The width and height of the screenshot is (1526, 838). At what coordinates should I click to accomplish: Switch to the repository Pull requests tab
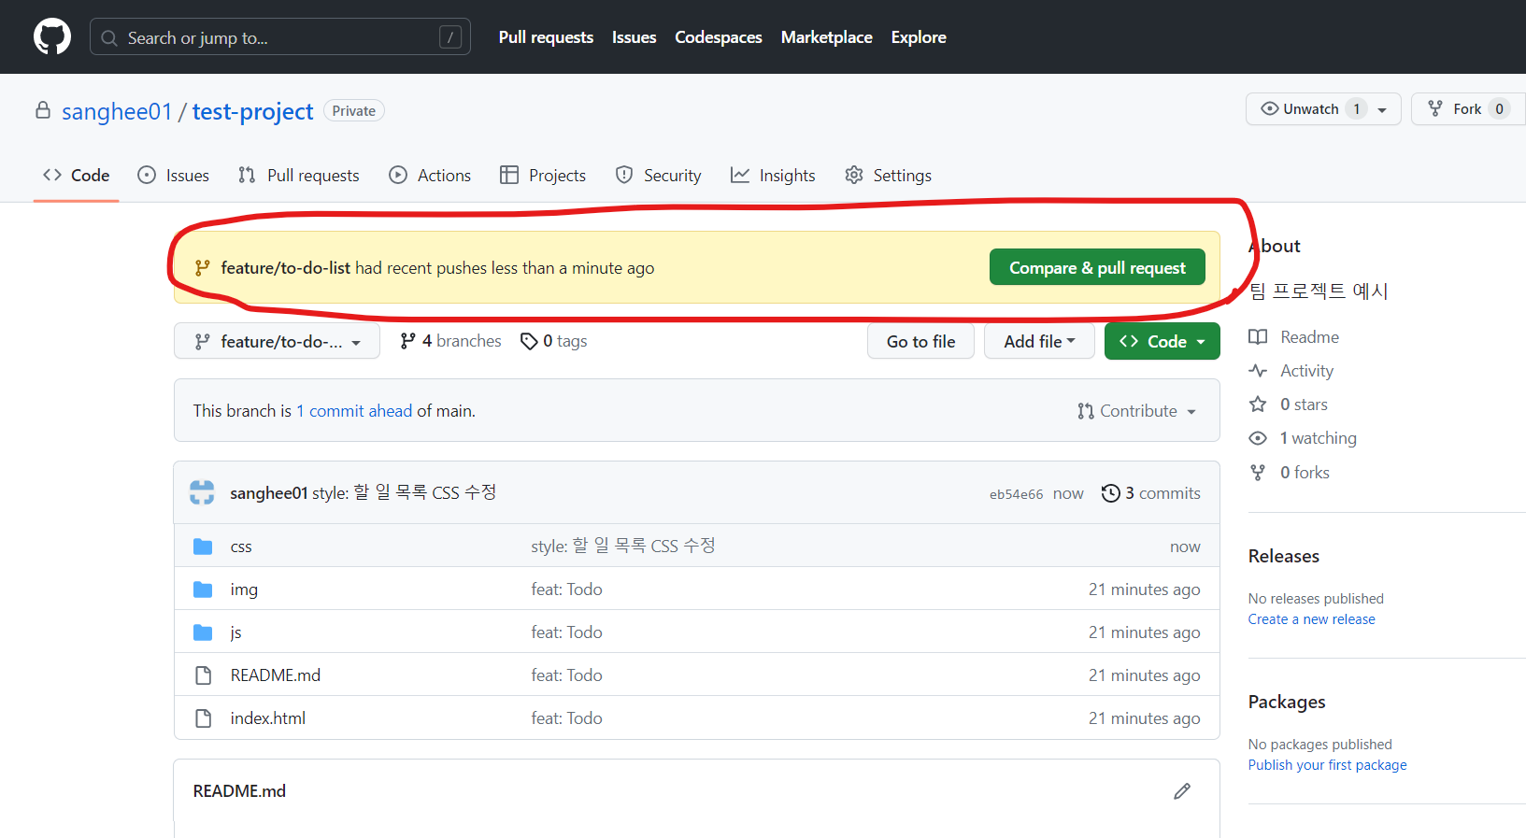(299, 176)
